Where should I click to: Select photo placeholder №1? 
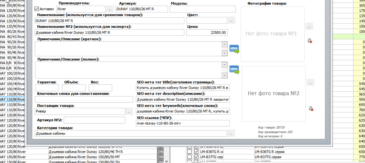[x=273, y=34]
